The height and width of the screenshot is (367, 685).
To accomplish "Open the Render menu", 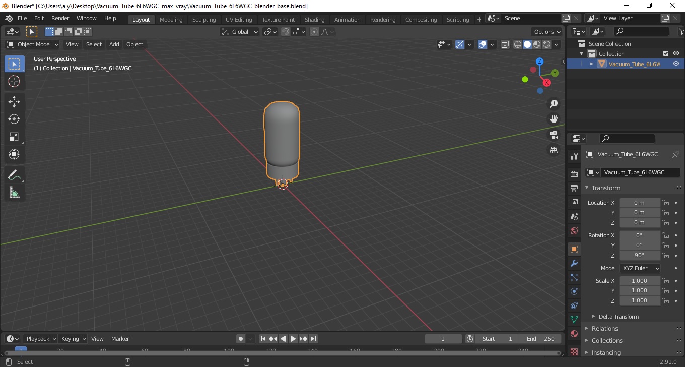I will (x=60, y=18).
